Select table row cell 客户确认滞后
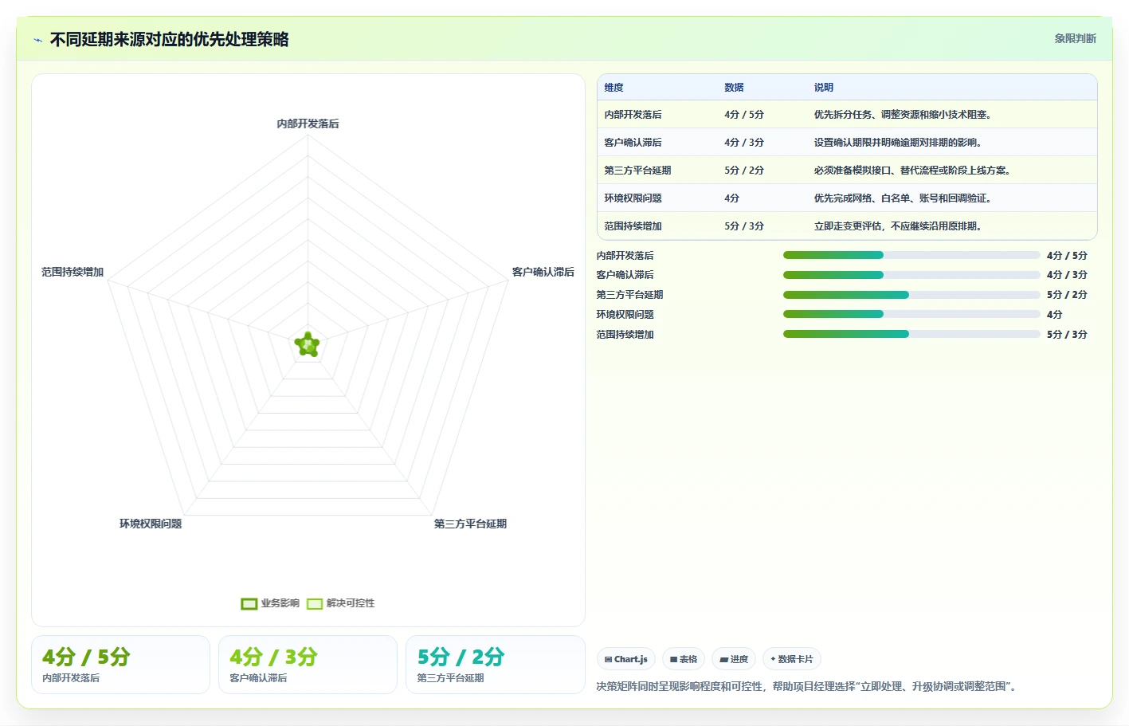Viewport: 1129px width, 726px height. 633,143
